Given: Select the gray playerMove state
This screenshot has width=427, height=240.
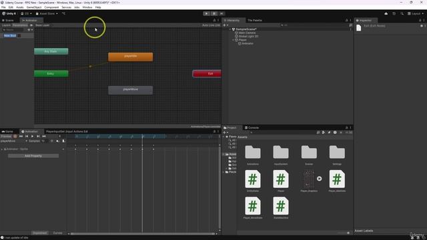Looking at the screenshot, I should pos(131,90).
